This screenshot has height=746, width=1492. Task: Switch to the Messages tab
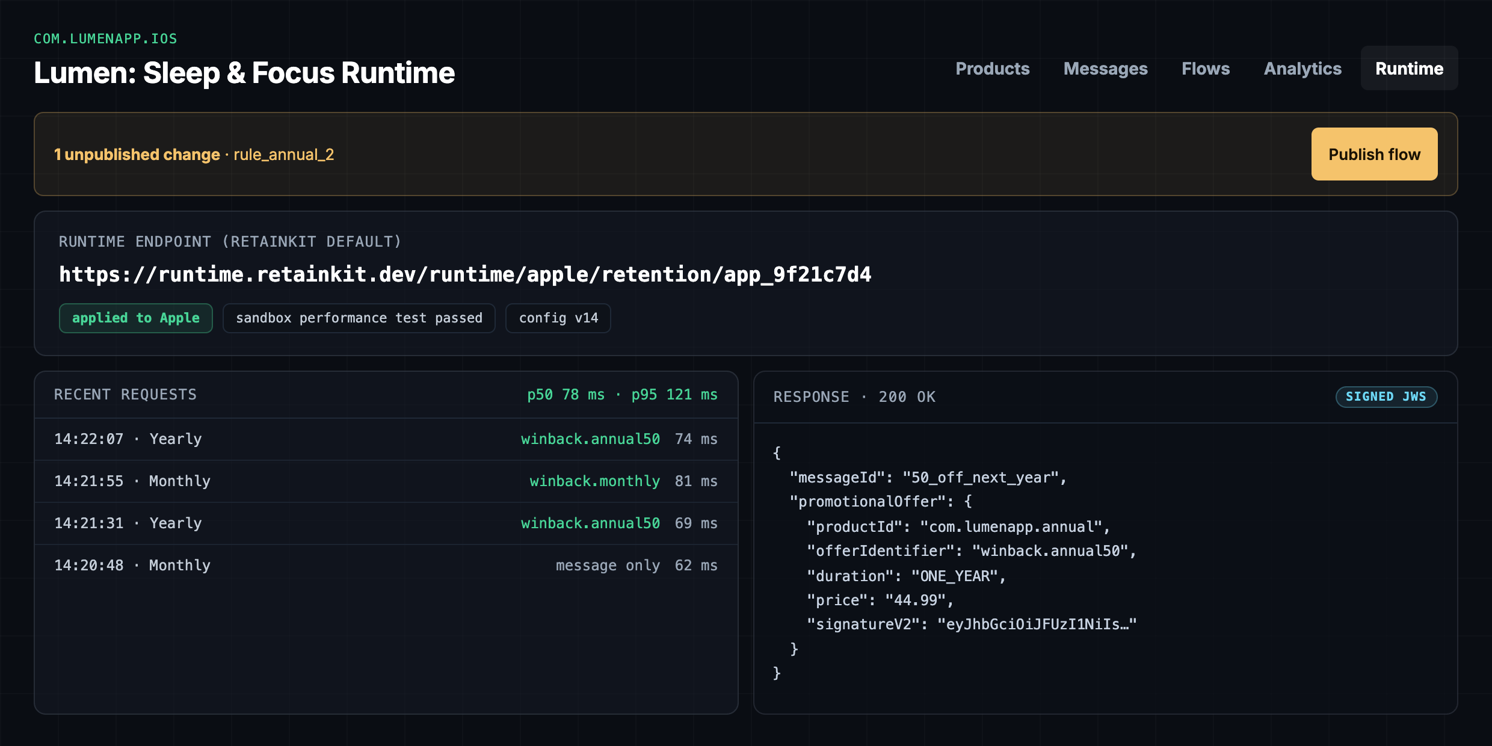pos(1106,69)
